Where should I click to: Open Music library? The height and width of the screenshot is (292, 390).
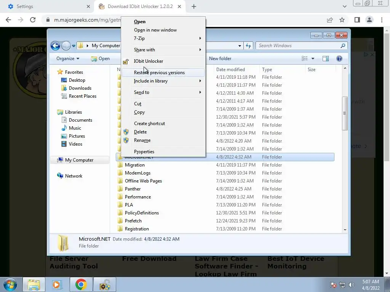71,128
